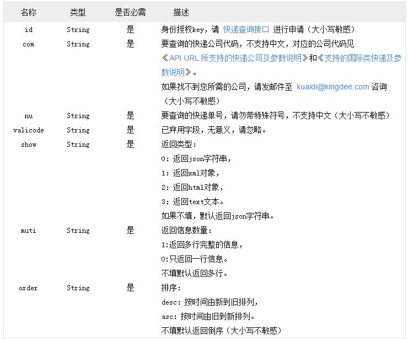Viewport: 408px width, 341px height.
Task: Select the valicode parameter name cell
Action: [29, 130]
